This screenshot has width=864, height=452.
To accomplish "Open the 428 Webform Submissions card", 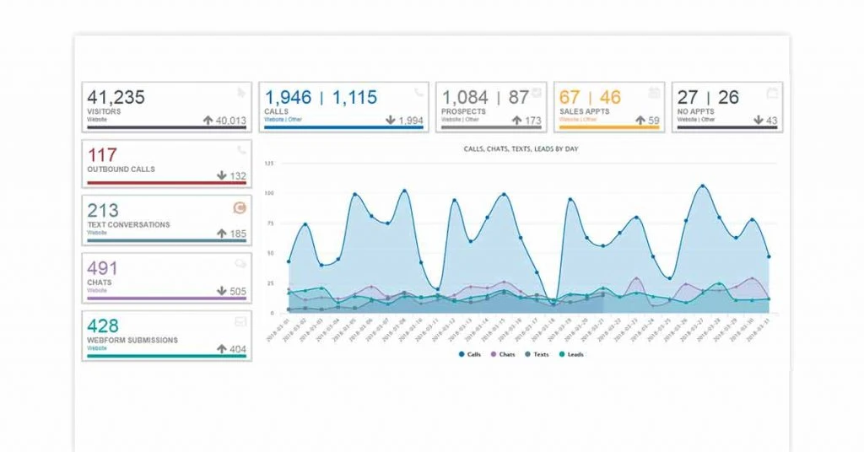I will click(167, 336).
